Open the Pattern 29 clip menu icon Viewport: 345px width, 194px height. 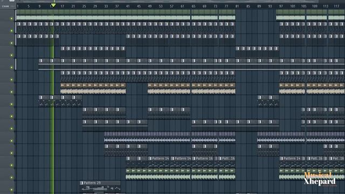point(81,183)
